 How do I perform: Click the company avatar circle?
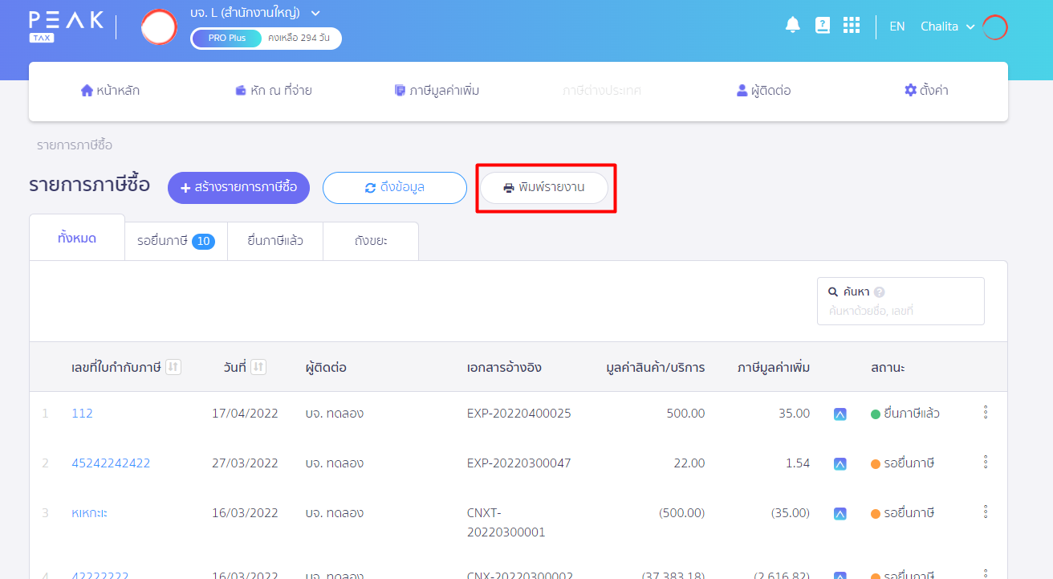coord(159,27)
